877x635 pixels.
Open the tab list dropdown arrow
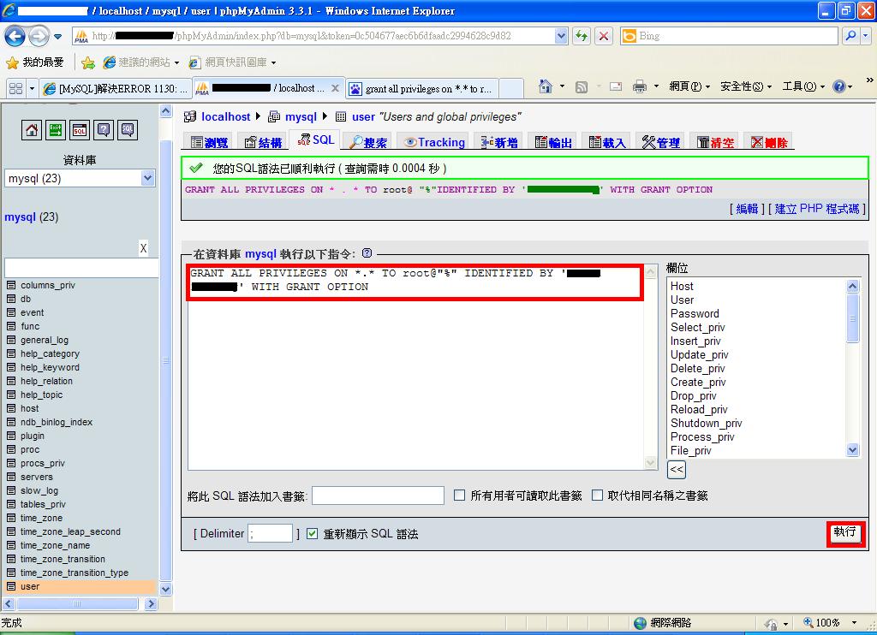coord(32,88)
